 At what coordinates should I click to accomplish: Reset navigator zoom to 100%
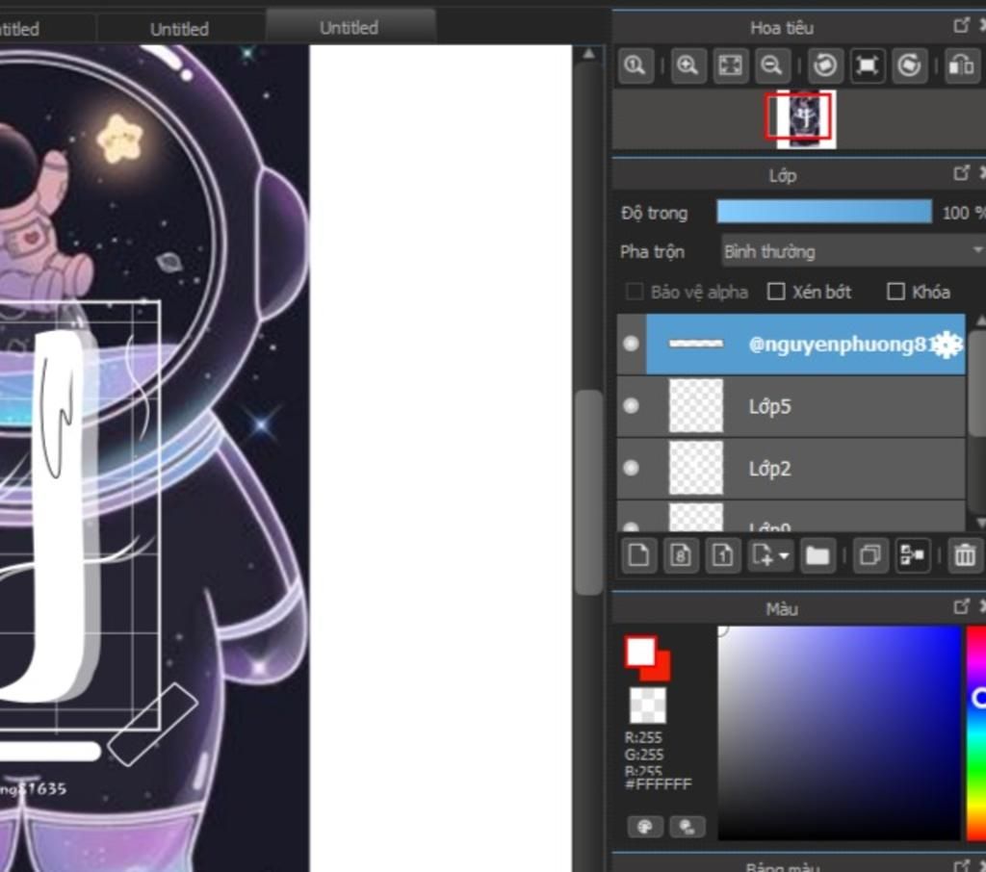pyautogui.click(x=636, y=65)
